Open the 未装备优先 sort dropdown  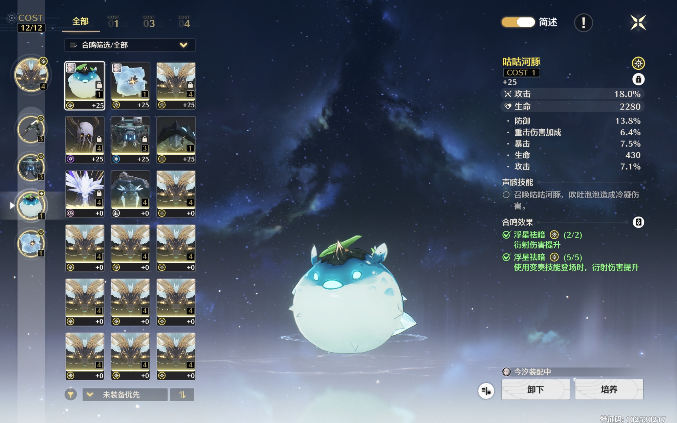(x=125, y=395)
